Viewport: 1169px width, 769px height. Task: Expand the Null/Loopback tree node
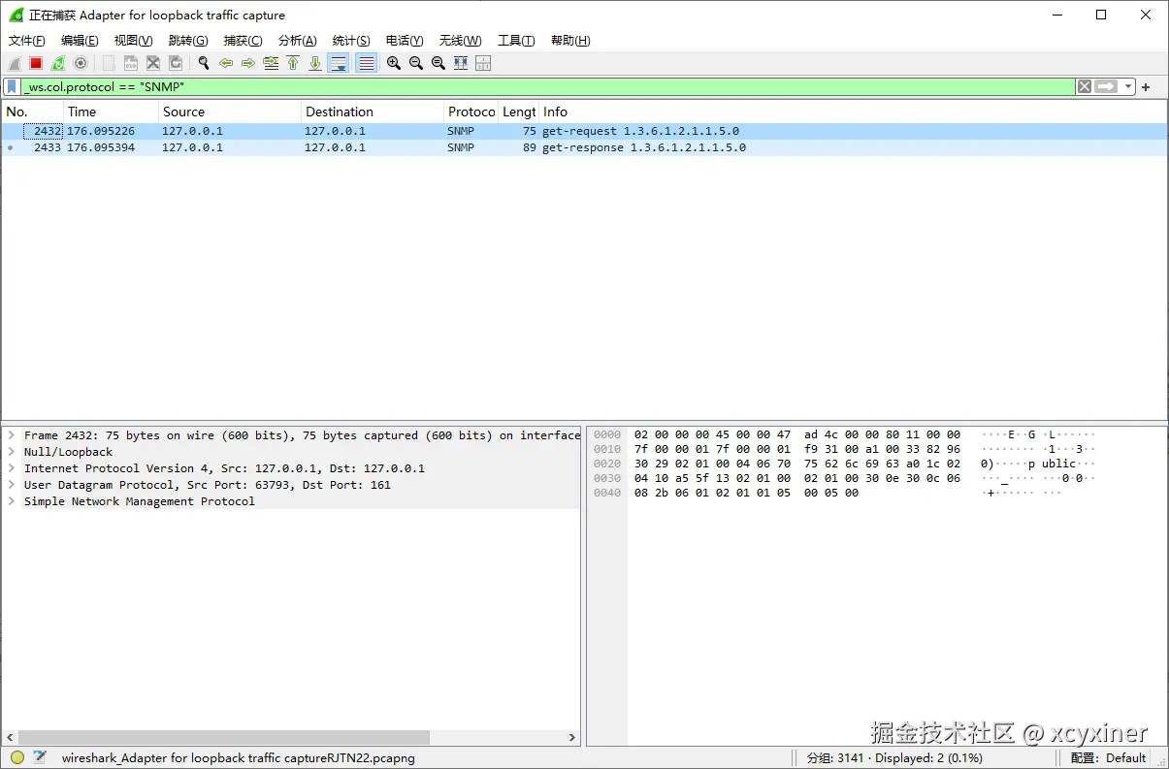12,452
